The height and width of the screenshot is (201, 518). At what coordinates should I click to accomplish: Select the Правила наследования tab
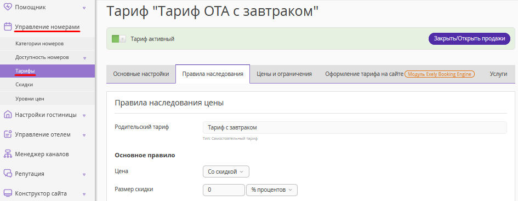pos(213,74)
